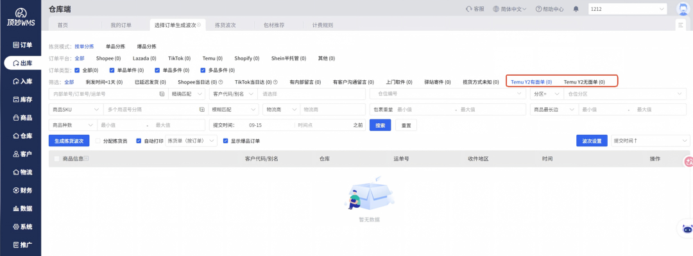Open the notification bell
Screen dimensions: 693x256
point(576,9)
